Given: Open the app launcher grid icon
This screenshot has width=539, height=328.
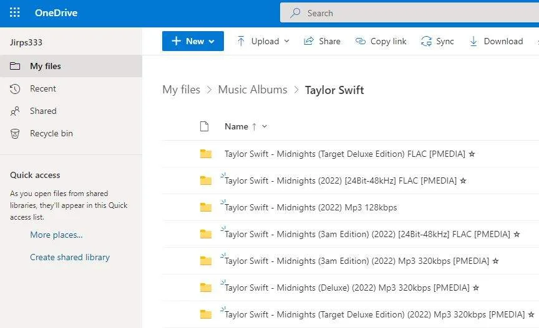Looking at the screenshot, I should [15, 12].
